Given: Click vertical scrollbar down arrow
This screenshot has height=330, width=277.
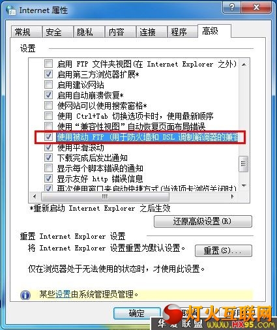Looking at the screenshot, I should pyautogui.click(x=244, y=185).
